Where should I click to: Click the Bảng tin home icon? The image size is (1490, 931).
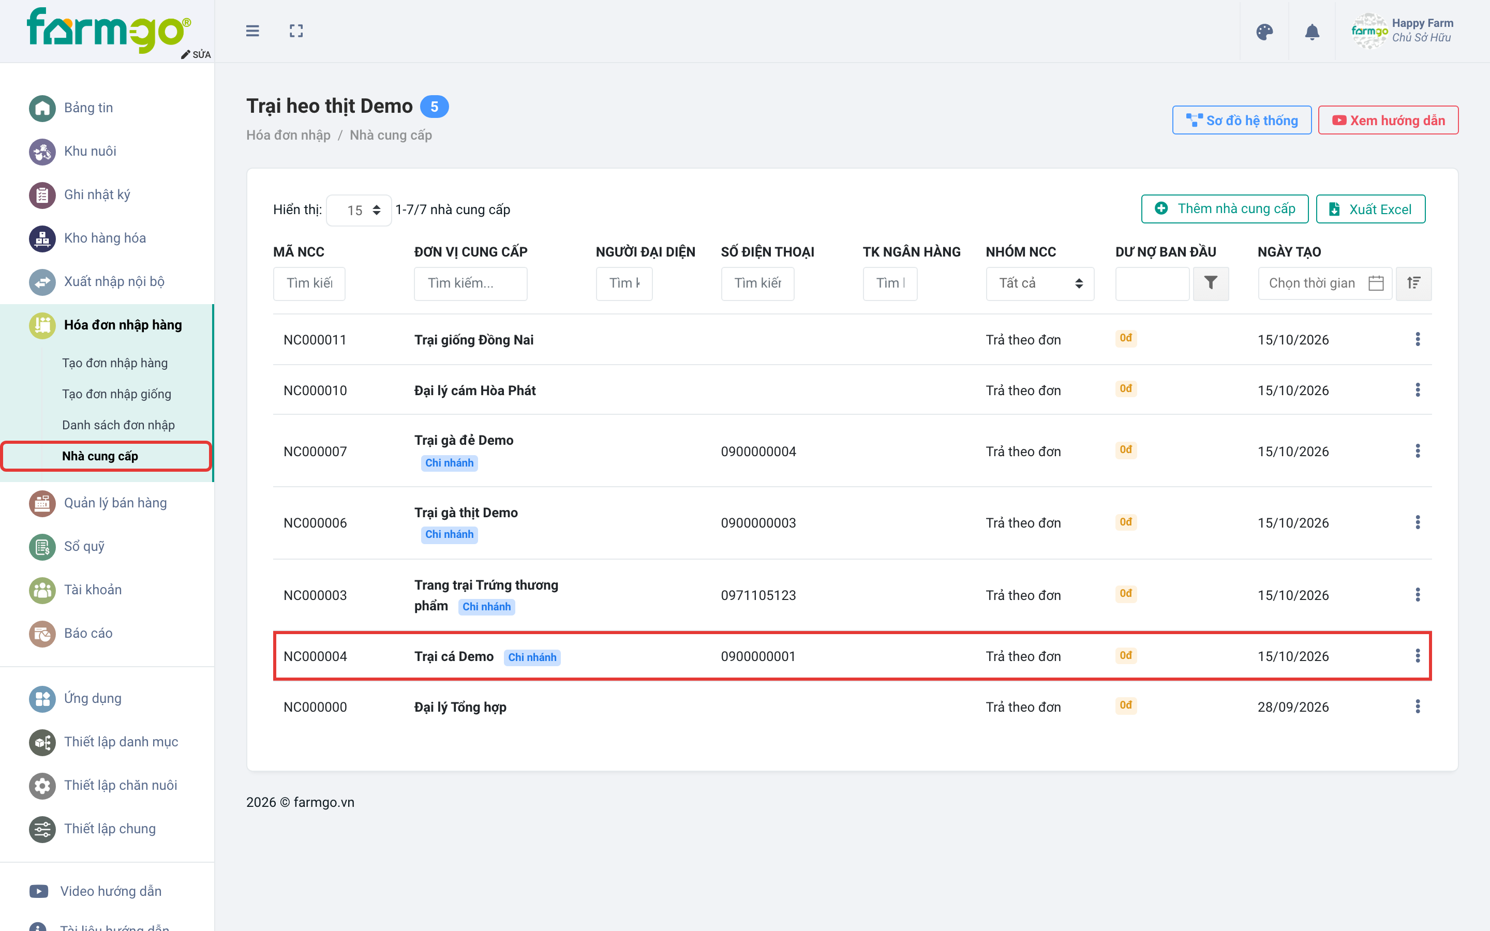(x=42, y=109)
